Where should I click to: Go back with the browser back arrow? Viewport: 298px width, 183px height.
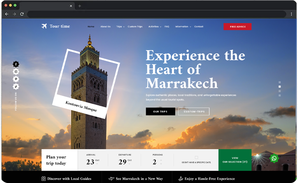pos(7,14)
